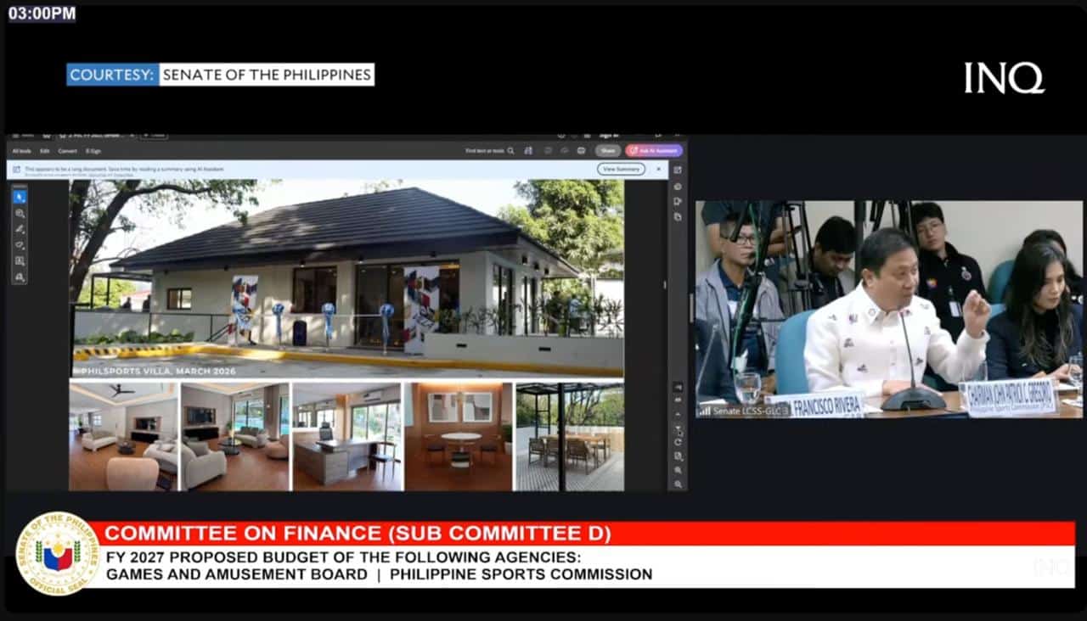This screenshot has width=1087, height=621.
Task: Choose the text box tool in left toolbar
Action: coord(20,261)
